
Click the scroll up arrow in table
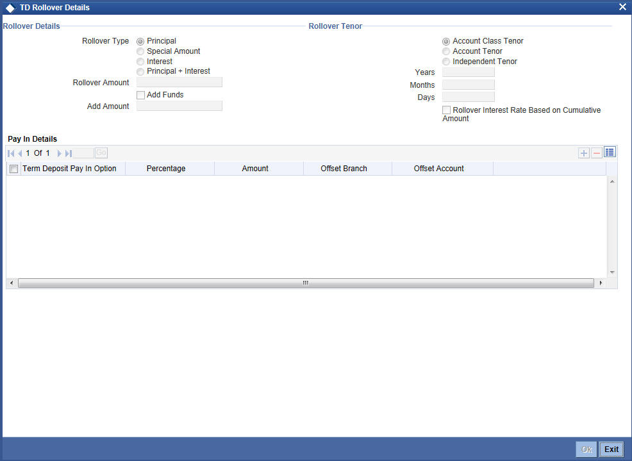[612, 182]
